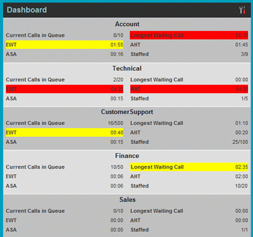Select the CustomerSupport queue heading
Image resolution: width=253 pixels, height=237 pixels.
(x=127, y=112)
